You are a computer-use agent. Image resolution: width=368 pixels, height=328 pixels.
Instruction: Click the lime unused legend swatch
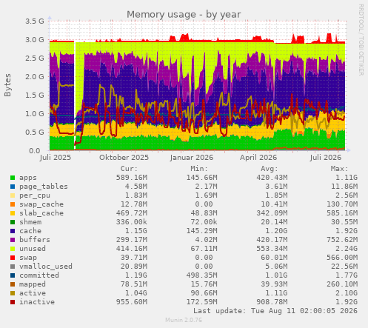coord(13,249)
